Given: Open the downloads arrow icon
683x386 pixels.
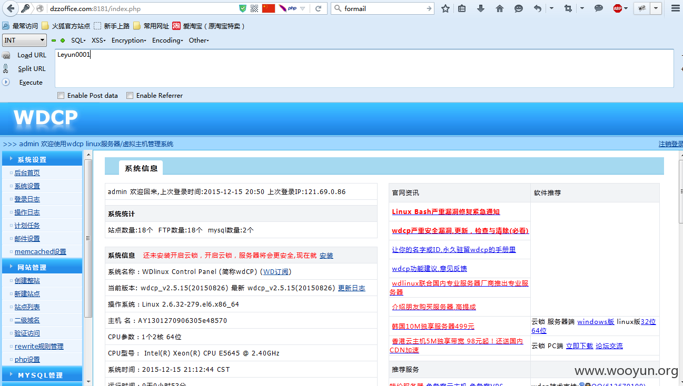Looking at the screenshot, I should point(480,8).
